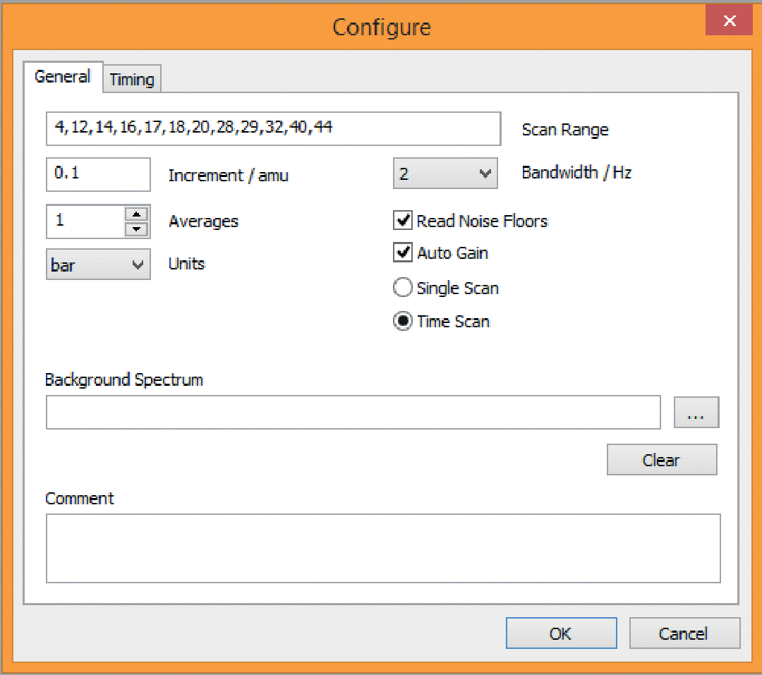Disable the Auto Gain checkbox
The height and width of the screenshot is (675, 762).
coord(403,253)
